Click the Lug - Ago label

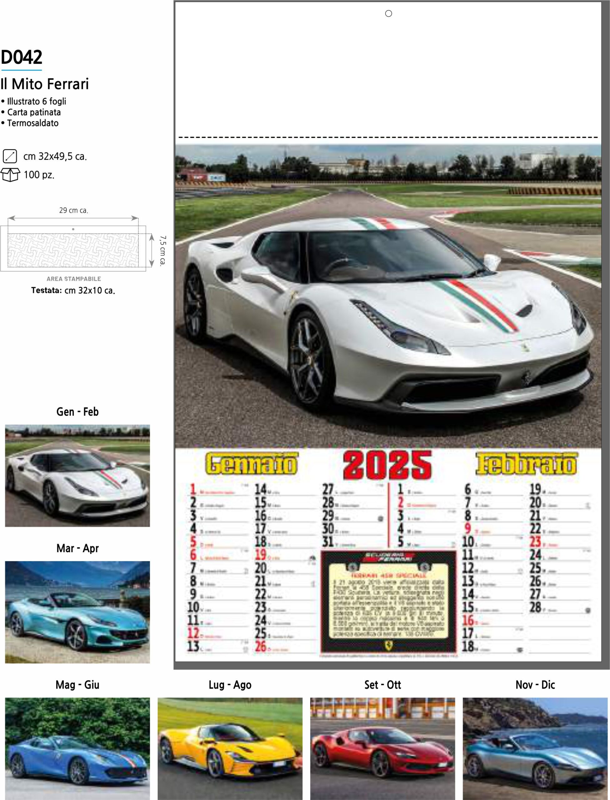[x=230, y=685]
